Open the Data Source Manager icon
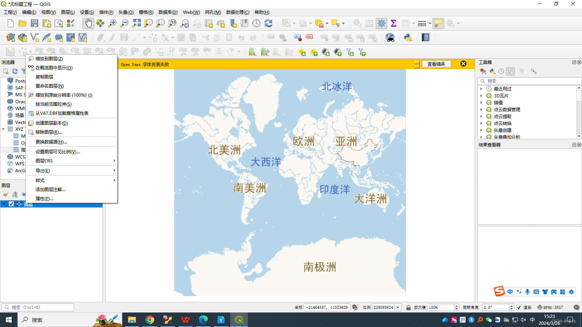Viewport: 582px width, 327px height. coord(11,37)
